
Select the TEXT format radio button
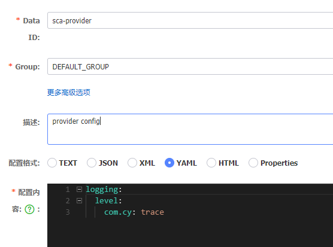(52, 163)
